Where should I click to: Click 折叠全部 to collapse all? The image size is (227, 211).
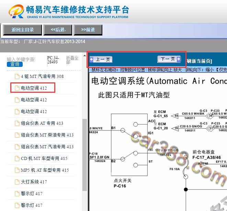pyautogui.click(x=72, y=60)
